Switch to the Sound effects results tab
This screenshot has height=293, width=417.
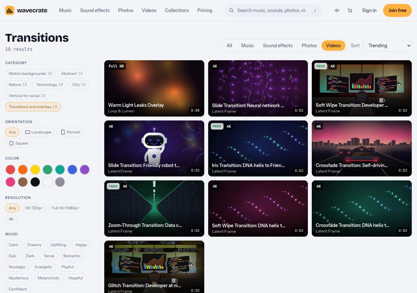[278, 46]
